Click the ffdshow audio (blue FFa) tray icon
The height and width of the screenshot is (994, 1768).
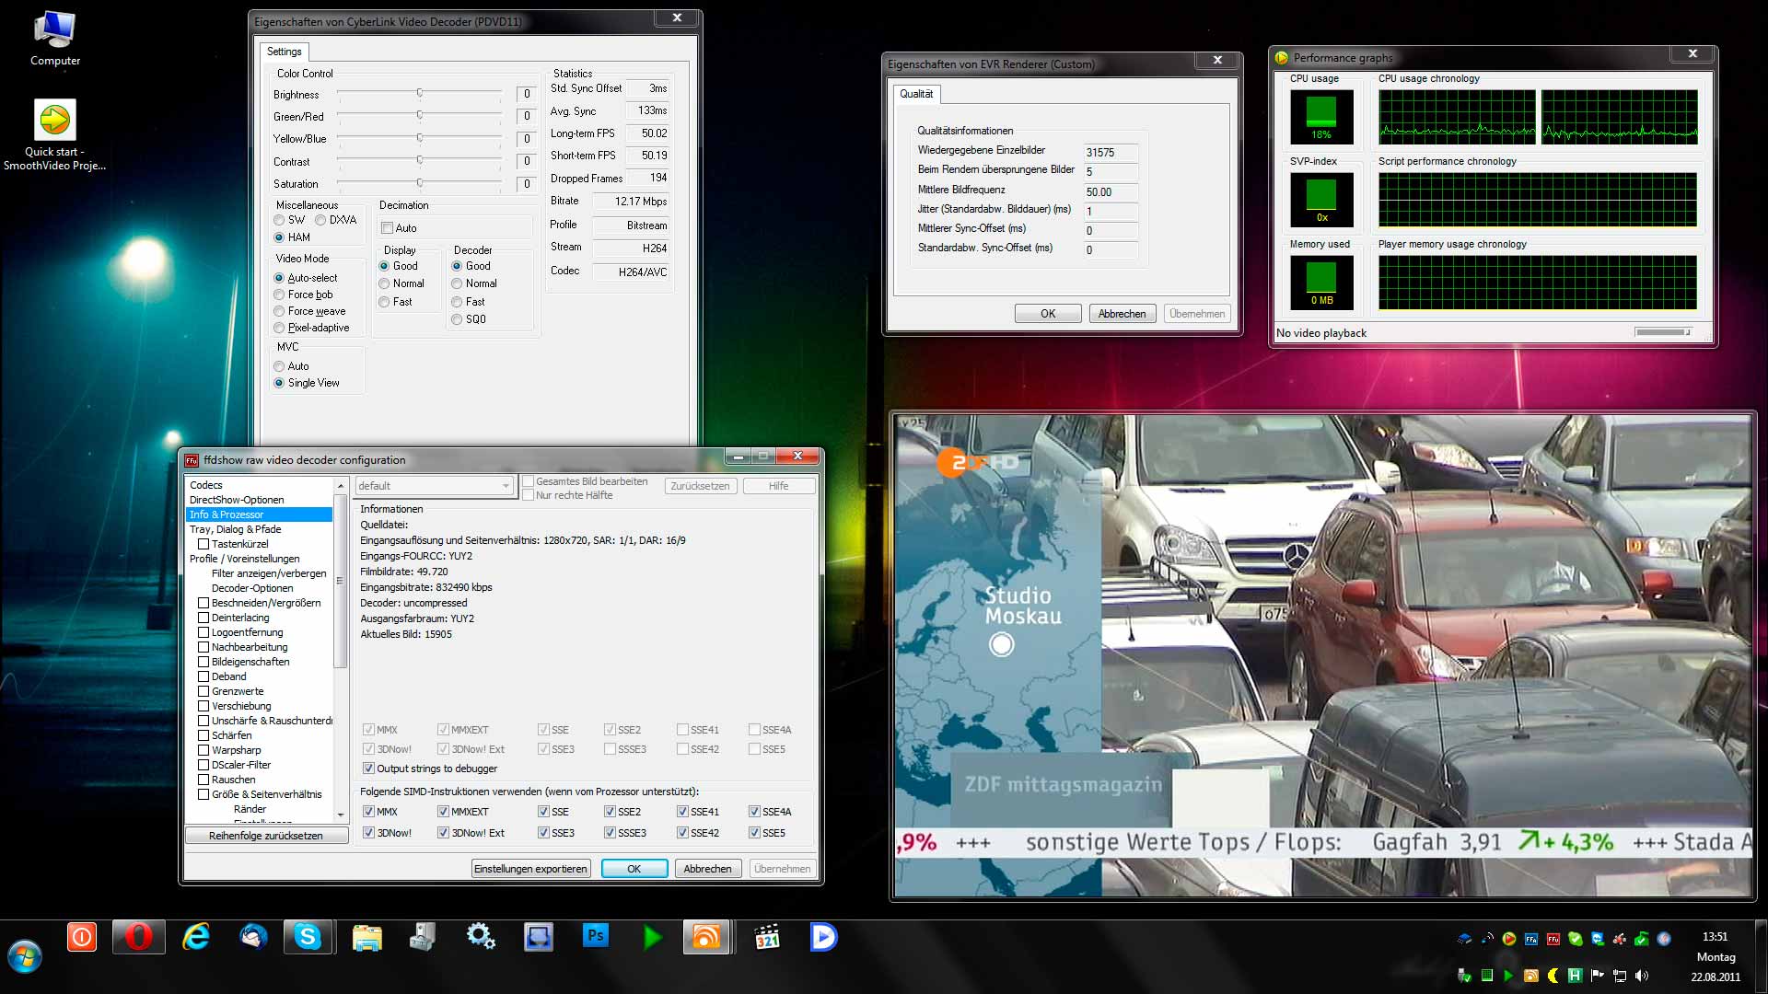coord(1531,939)
